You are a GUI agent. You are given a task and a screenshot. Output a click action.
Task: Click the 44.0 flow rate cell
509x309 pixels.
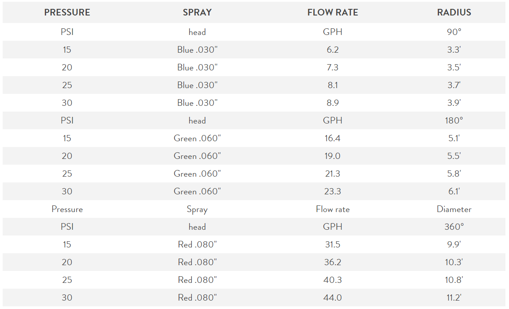[x=333, y=297]
